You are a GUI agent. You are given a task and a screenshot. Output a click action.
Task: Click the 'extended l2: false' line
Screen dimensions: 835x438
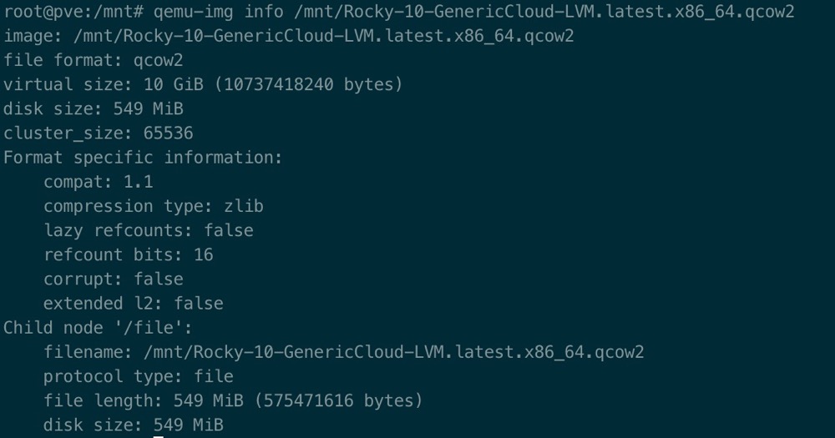(133, 303)
